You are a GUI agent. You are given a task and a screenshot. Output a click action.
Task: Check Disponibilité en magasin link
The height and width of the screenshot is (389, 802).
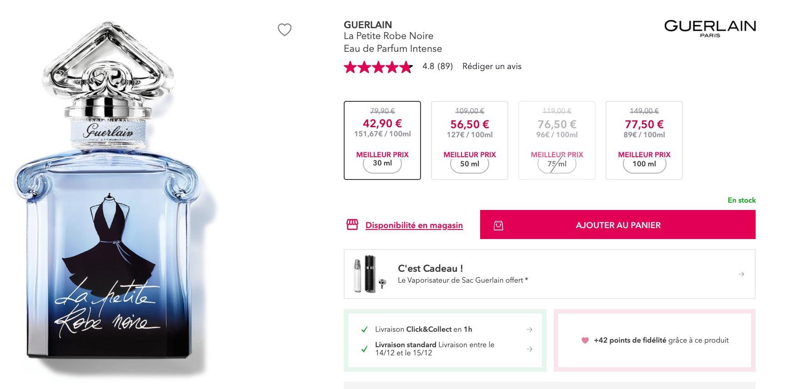(414, 225)
